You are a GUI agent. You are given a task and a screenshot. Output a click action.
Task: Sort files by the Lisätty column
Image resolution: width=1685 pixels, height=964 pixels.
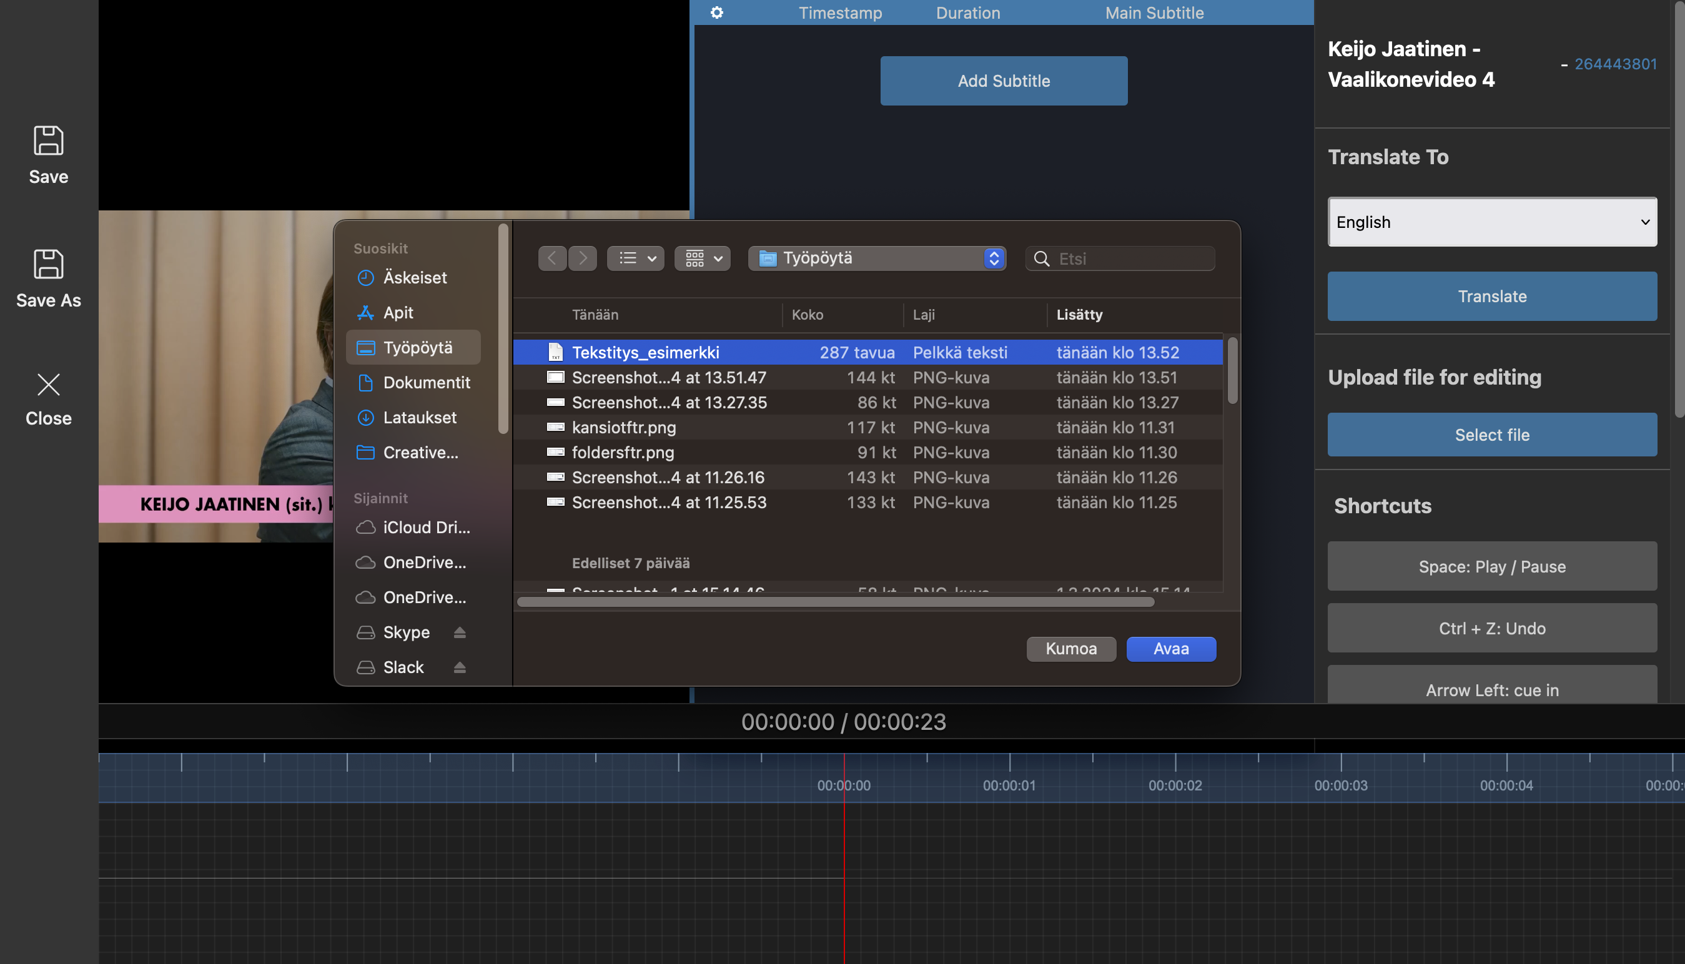pyautogui.click(x=1079, y=315)
